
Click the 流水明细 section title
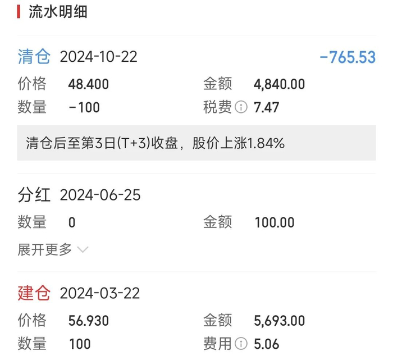[x=58, y=12]
